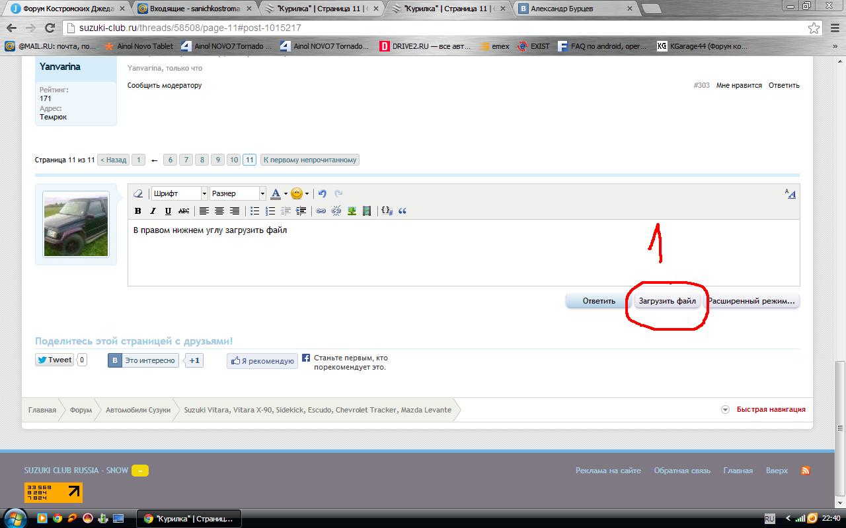This screenshot has height=528, width=846.
Task: Toggle italic text formatting
Action: (x=153, y=211)
